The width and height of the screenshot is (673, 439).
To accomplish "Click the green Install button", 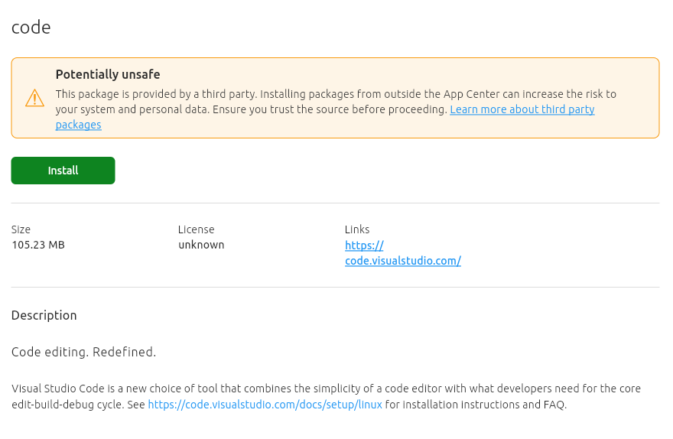I will pos(63,171).
